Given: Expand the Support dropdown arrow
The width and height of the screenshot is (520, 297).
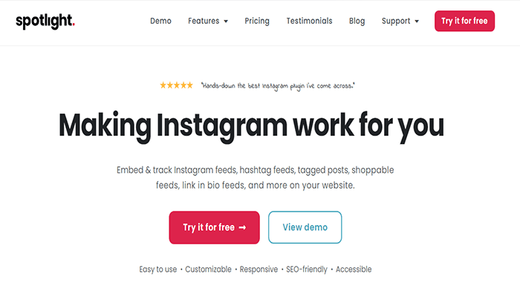Looking at the screenshot, I should point(417,22).
